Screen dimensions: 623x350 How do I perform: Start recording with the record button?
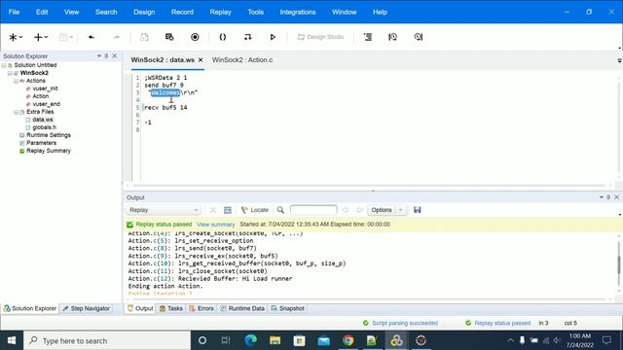195,37
